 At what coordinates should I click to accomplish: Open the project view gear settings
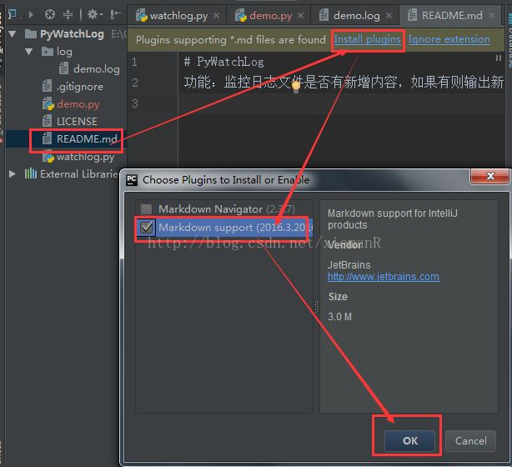pyautogui.click(x=93, y=14)
